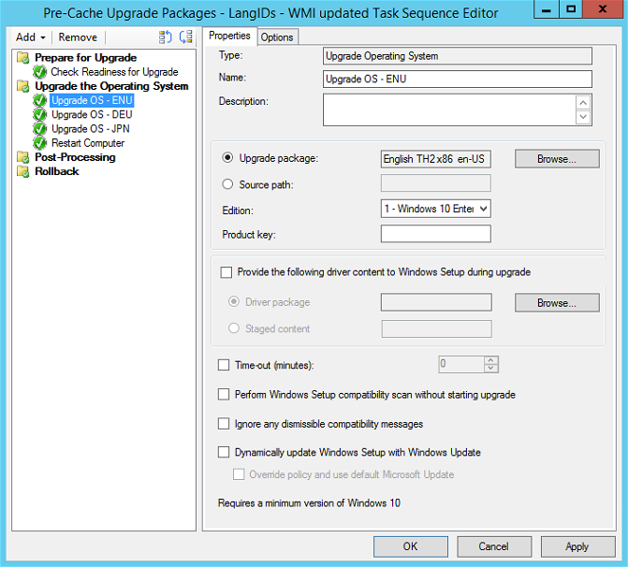Select the Driver package radio button
Viewport: 628px width, 567px height.
(234, 301)
